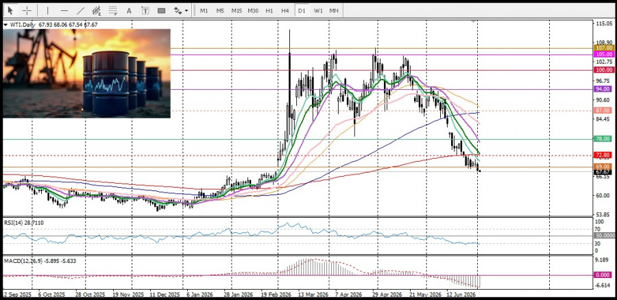Select the text label tool

145,10
